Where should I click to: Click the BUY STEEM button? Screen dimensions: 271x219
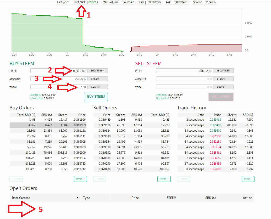(x=96, y=97)
